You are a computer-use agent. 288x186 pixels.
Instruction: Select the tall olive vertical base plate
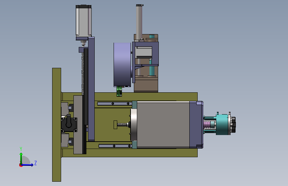(x=56, y=125)
